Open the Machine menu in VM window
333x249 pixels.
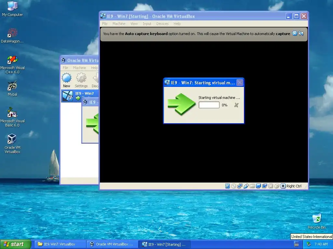pyautogui.click(x=119, y=24)
